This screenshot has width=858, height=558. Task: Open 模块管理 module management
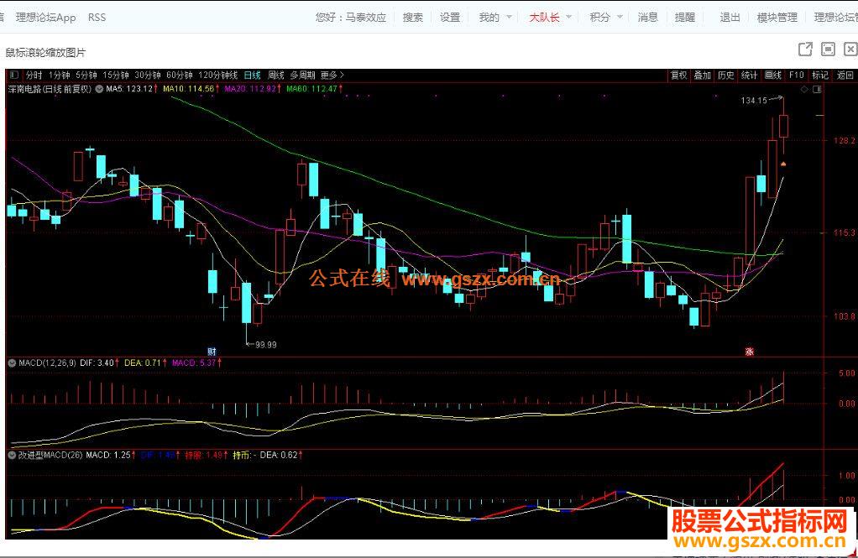[x=777, y=18]
